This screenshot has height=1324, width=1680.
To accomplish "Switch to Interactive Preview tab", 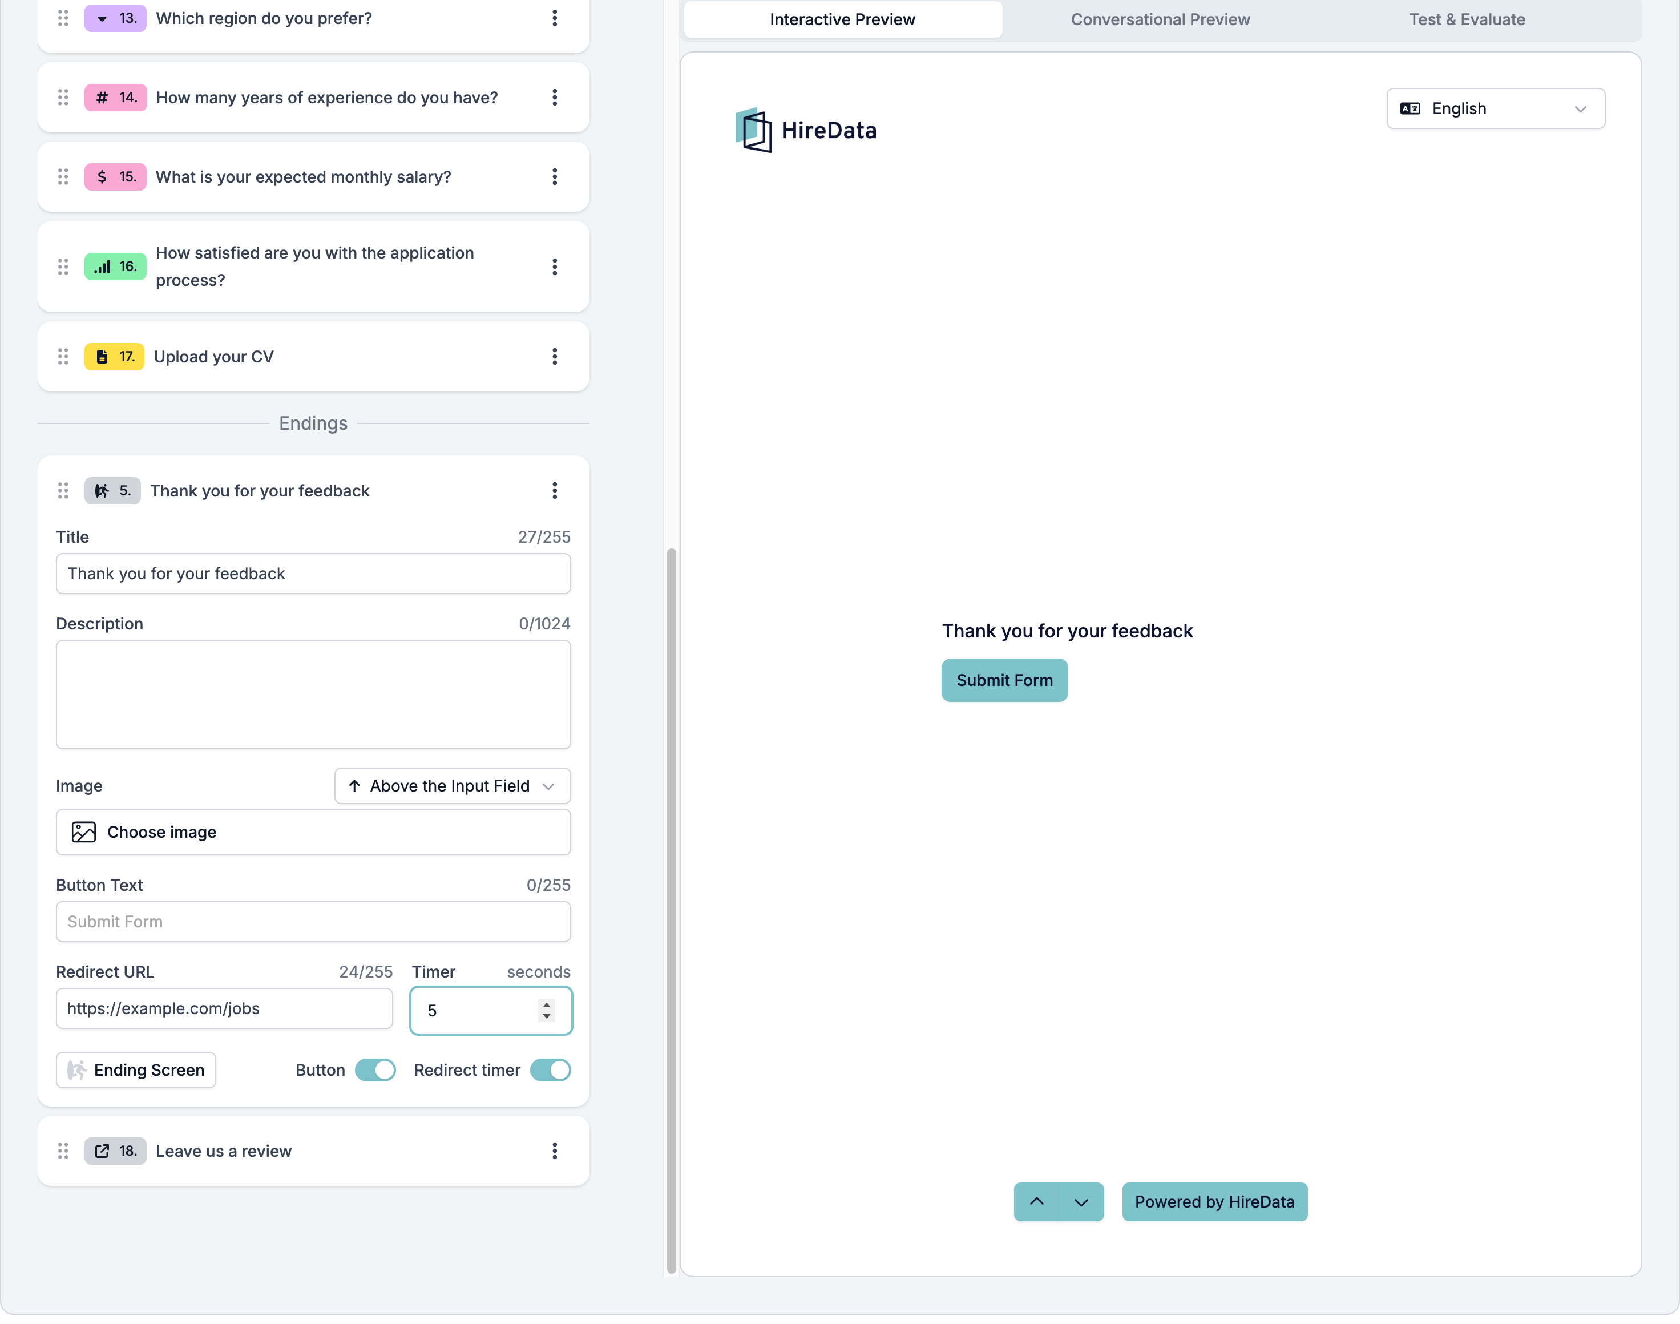I will [x=842, y=19].
